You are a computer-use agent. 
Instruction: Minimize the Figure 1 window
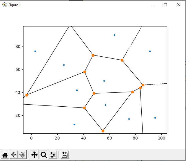[152, 5]
